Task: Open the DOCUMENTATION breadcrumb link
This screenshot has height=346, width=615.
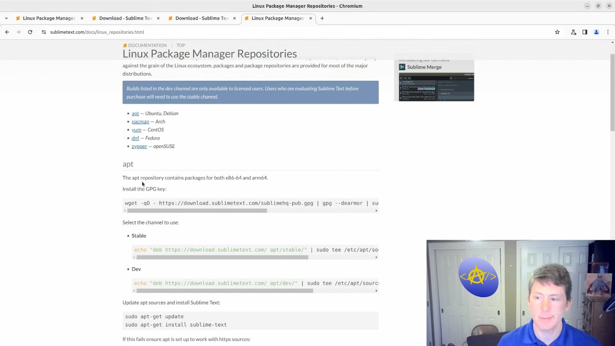Action: 147,45
